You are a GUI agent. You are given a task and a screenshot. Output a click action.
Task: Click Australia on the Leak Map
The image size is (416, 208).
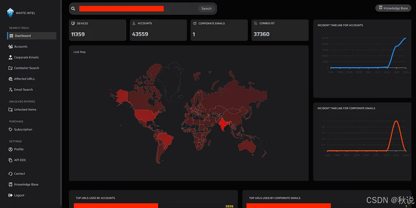[247, 146]
